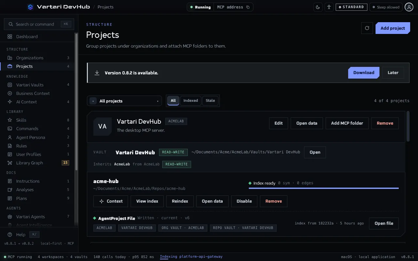Toggle the Sleep allowed setting
Screen dimensions: 418x261
coord(386,7)
